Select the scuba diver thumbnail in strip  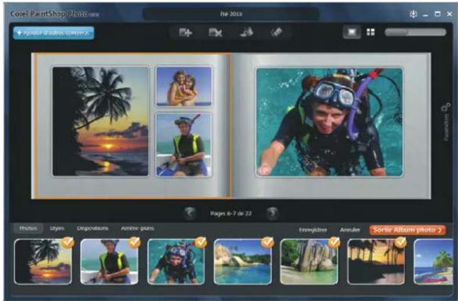(176, 261)
